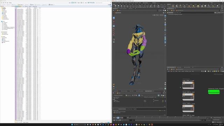Click the Grid shelf tool
Screen dimensions: 224x126
tap(127, 6)
